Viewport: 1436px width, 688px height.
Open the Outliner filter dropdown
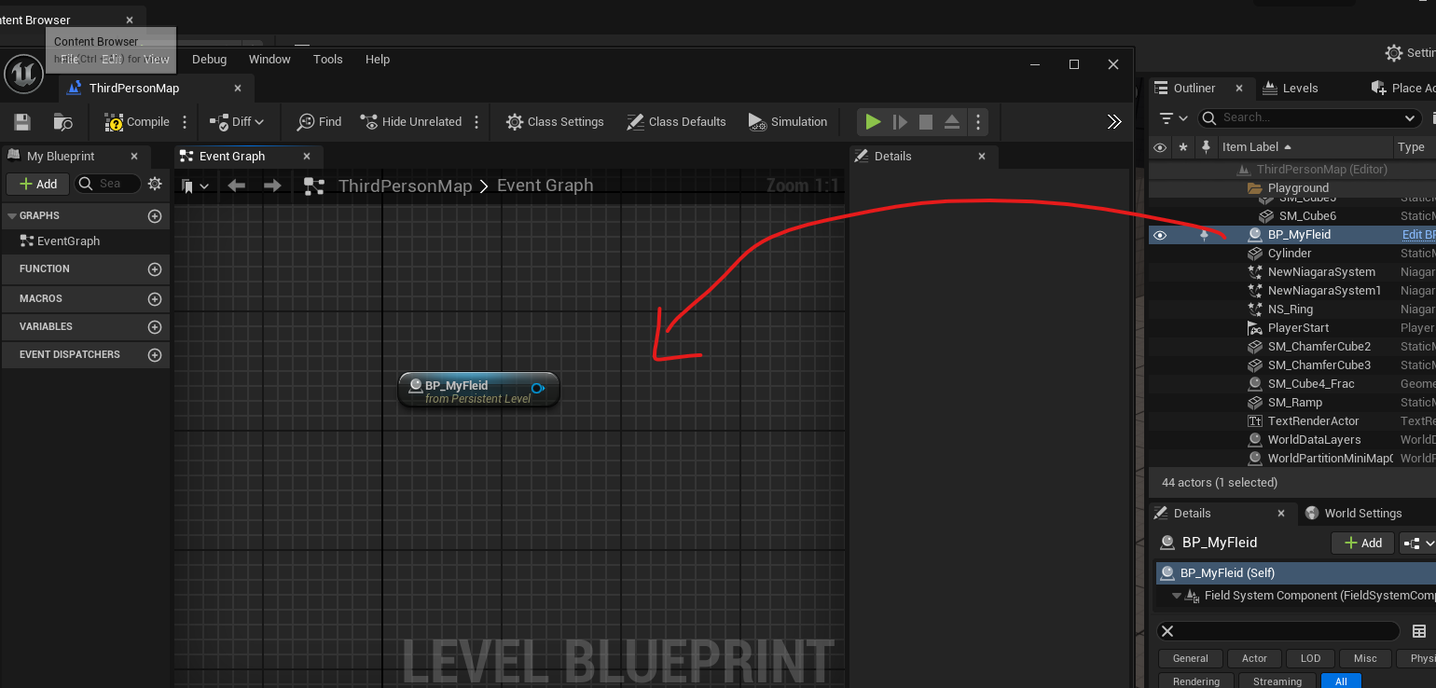tap(1173, 118)
